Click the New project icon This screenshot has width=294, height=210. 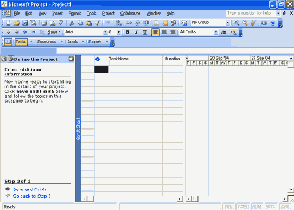8,23
